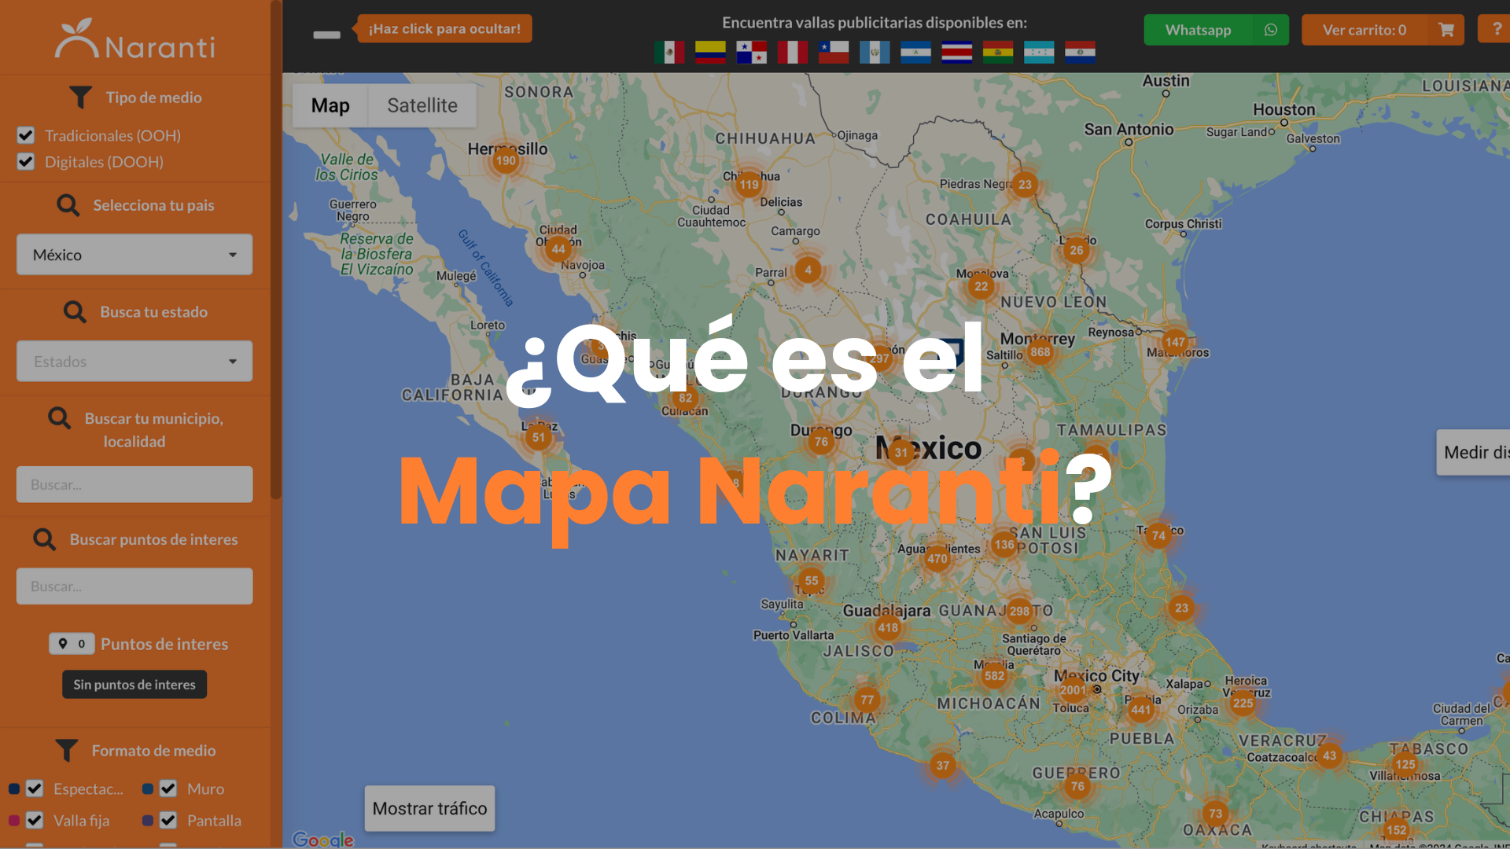Open the shopping cart icon
Screen dimensions: 1510x849
1446,30
